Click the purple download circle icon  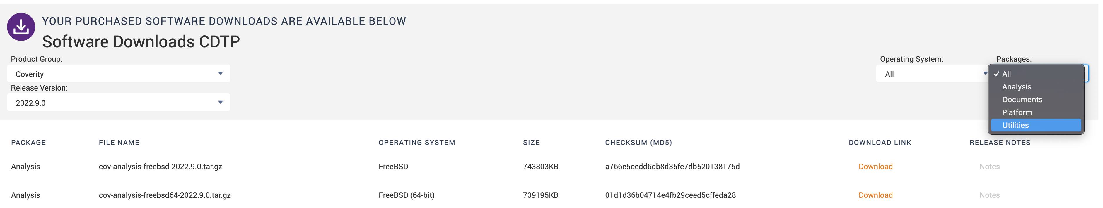pos(21,27)
